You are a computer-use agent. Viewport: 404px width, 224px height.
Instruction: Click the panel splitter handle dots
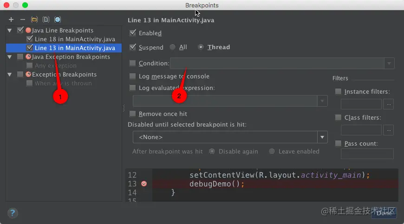coord(124,108)
